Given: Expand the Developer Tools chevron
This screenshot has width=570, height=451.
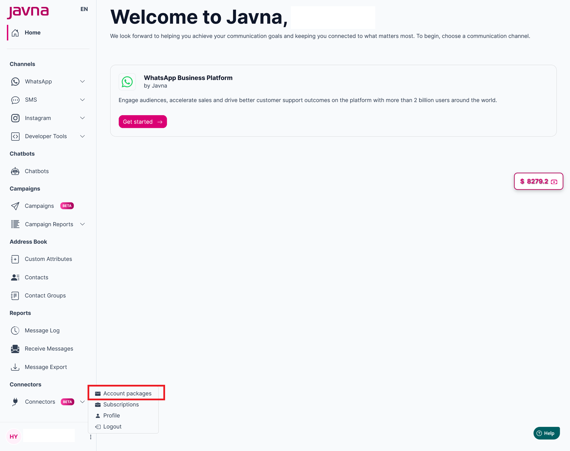Looking at the screenshot, I should click(82, 136).
